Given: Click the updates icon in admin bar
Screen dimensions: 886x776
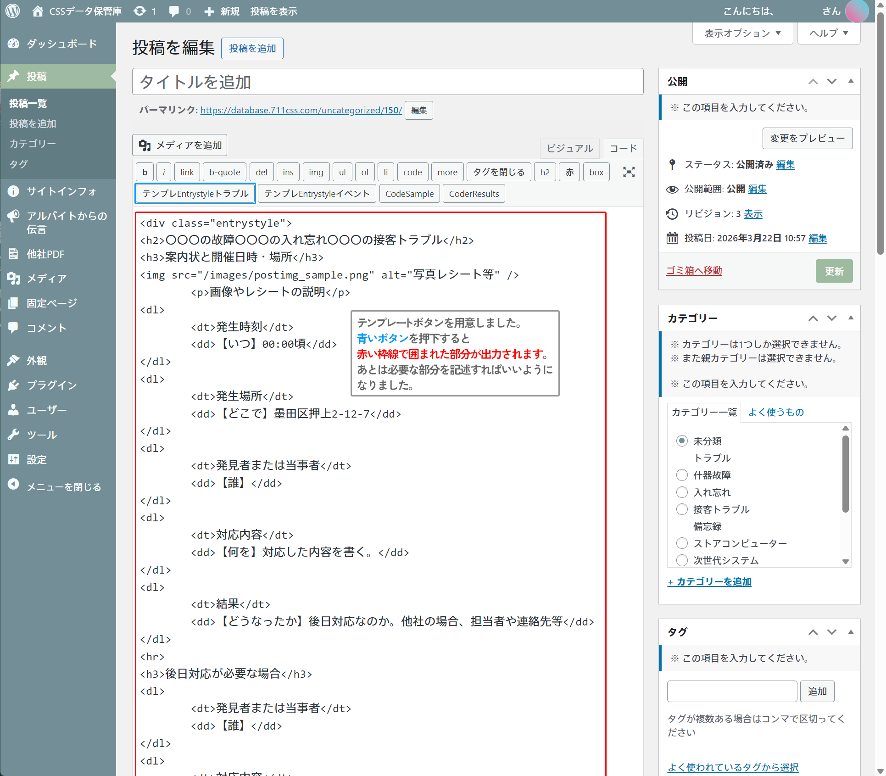Looking at the screenshot, I should (140, 11).
